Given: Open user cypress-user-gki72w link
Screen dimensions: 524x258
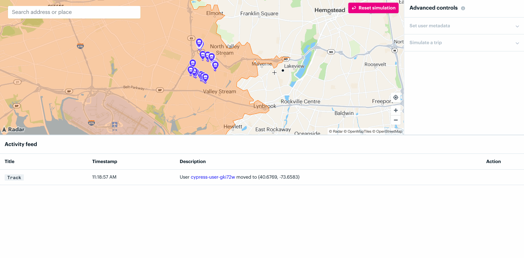Looking at the screenshot, I should 213,177.
